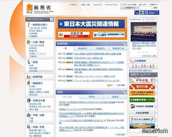Pause the photo gallery slideshow
The height and width of the screenshot is (137, 172).
(x=143, y=52)
